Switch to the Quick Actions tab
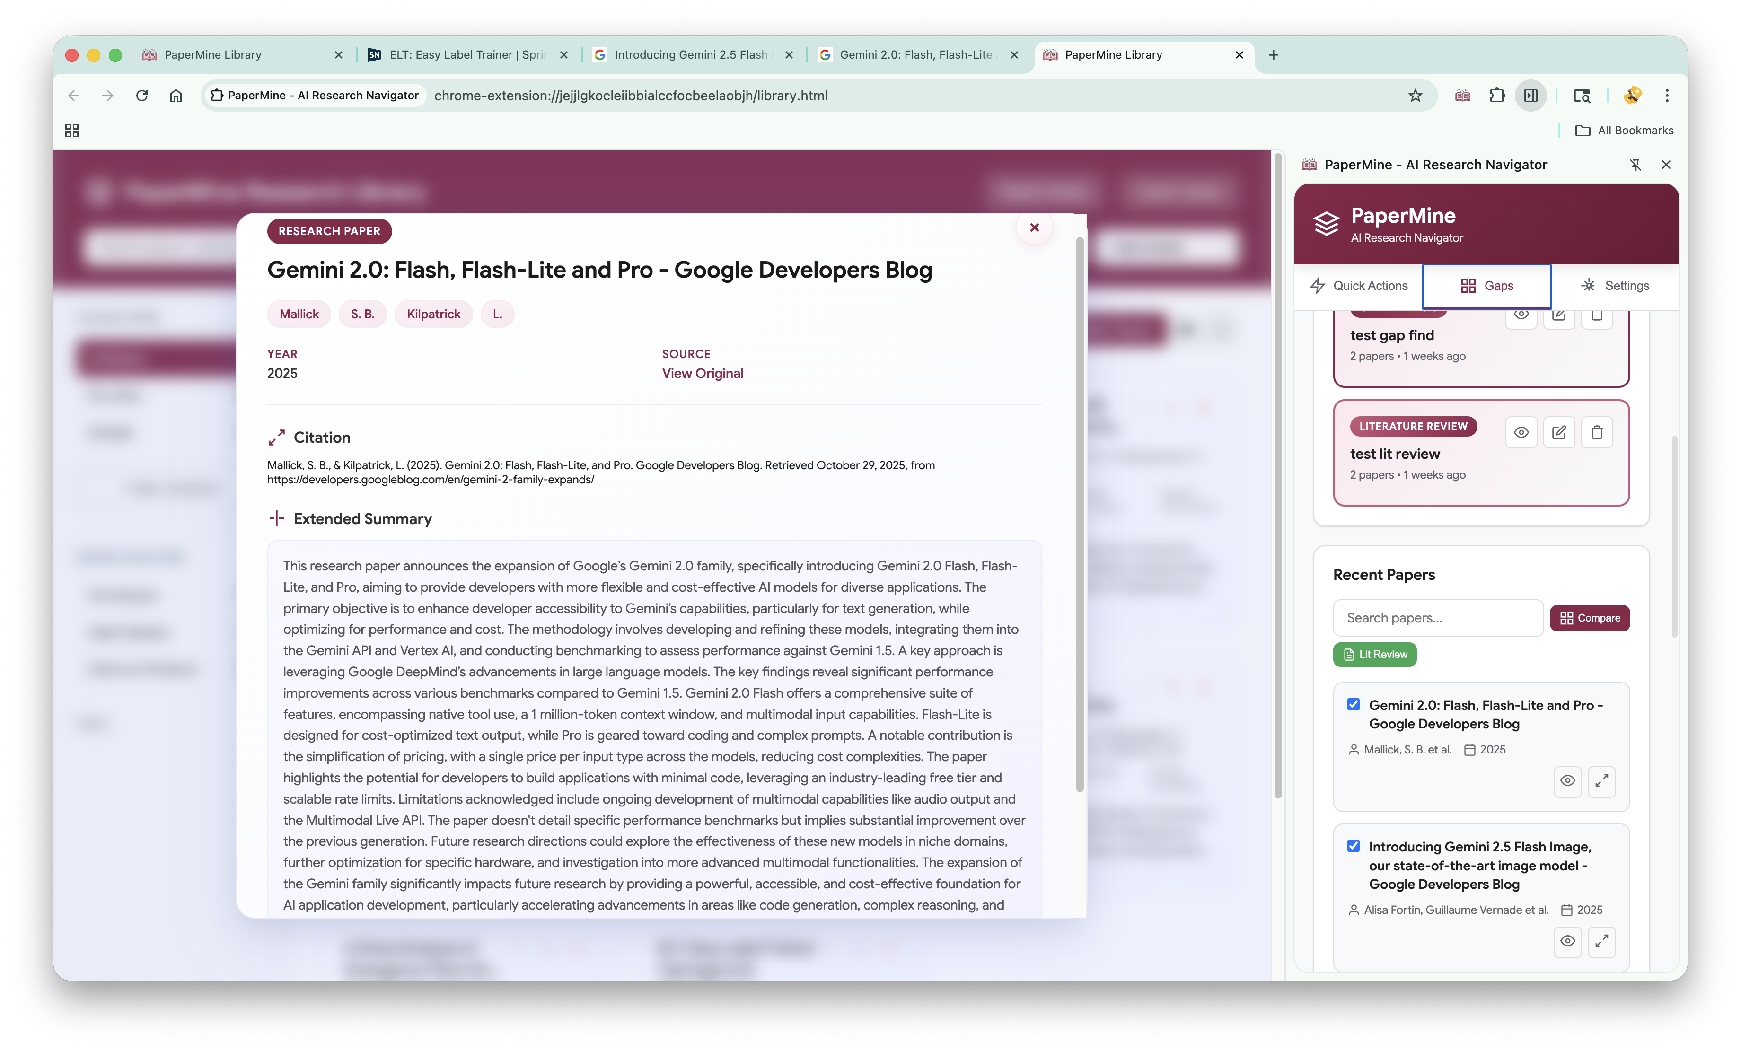 point(1359,285)
